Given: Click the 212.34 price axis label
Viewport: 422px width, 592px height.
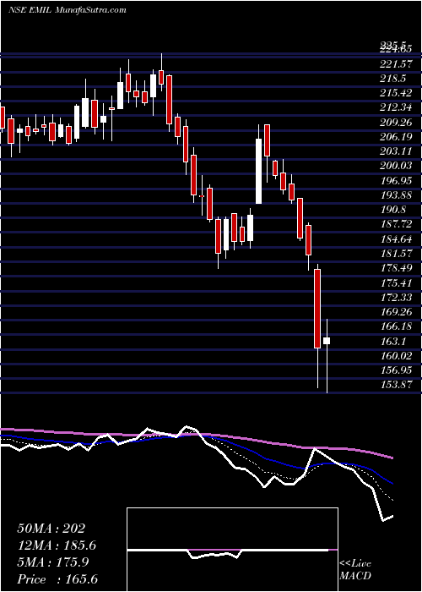Looking at the screenshot, I should click(396, 107).
